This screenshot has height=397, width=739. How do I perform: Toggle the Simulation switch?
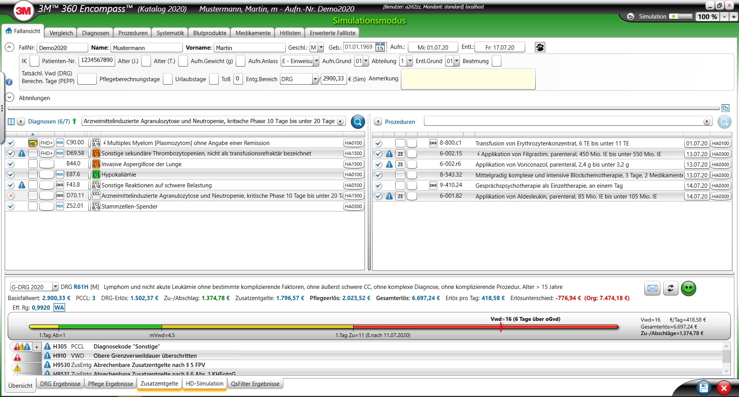tap(681, 17)
